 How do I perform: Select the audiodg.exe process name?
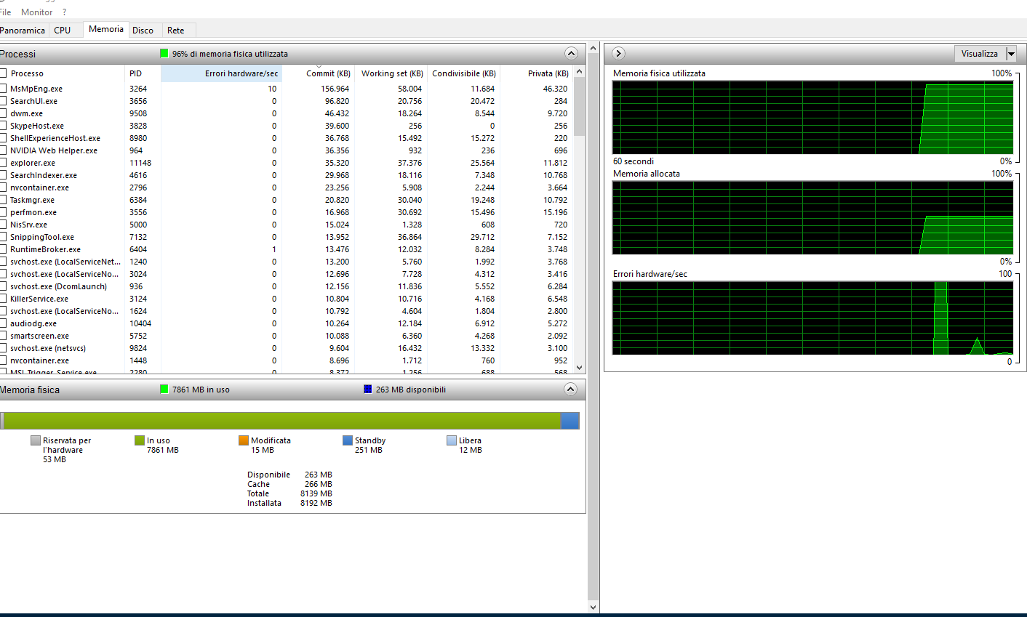pyautogui.click(x=33, y=323)
